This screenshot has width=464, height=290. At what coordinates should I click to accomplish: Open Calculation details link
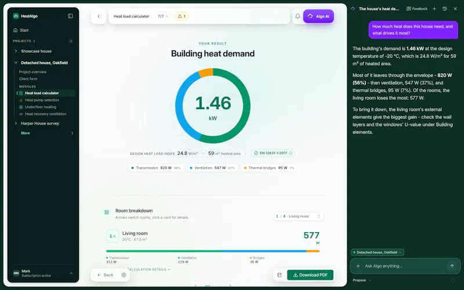[x=150, y=270]
